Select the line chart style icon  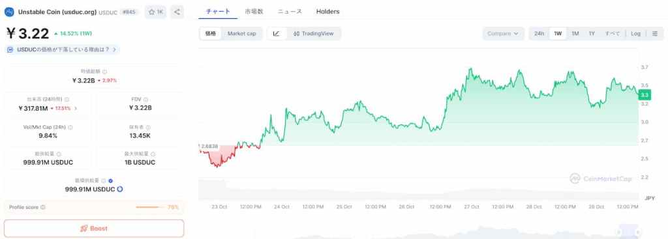point(276,34)
